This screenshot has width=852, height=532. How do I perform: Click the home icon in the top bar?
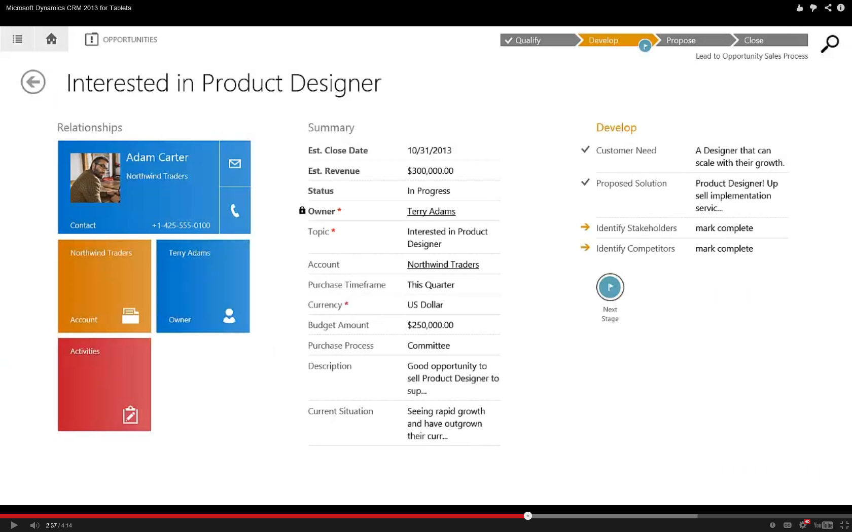coord(51,39)
